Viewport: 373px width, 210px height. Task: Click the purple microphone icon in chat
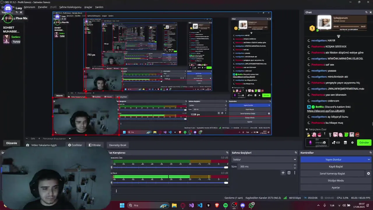(310, 143)
